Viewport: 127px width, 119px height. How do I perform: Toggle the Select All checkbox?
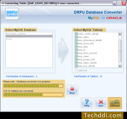(76, 70)
